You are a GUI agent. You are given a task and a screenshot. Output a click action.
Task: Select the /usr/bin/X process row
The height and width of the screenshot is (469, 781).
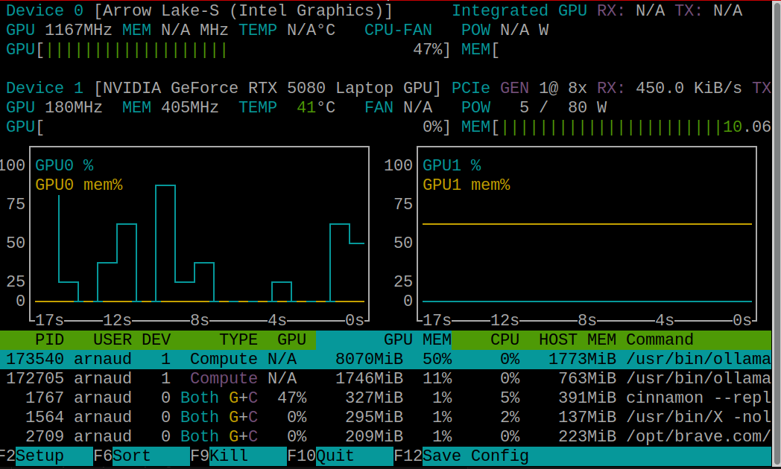(x=298, y=417)
